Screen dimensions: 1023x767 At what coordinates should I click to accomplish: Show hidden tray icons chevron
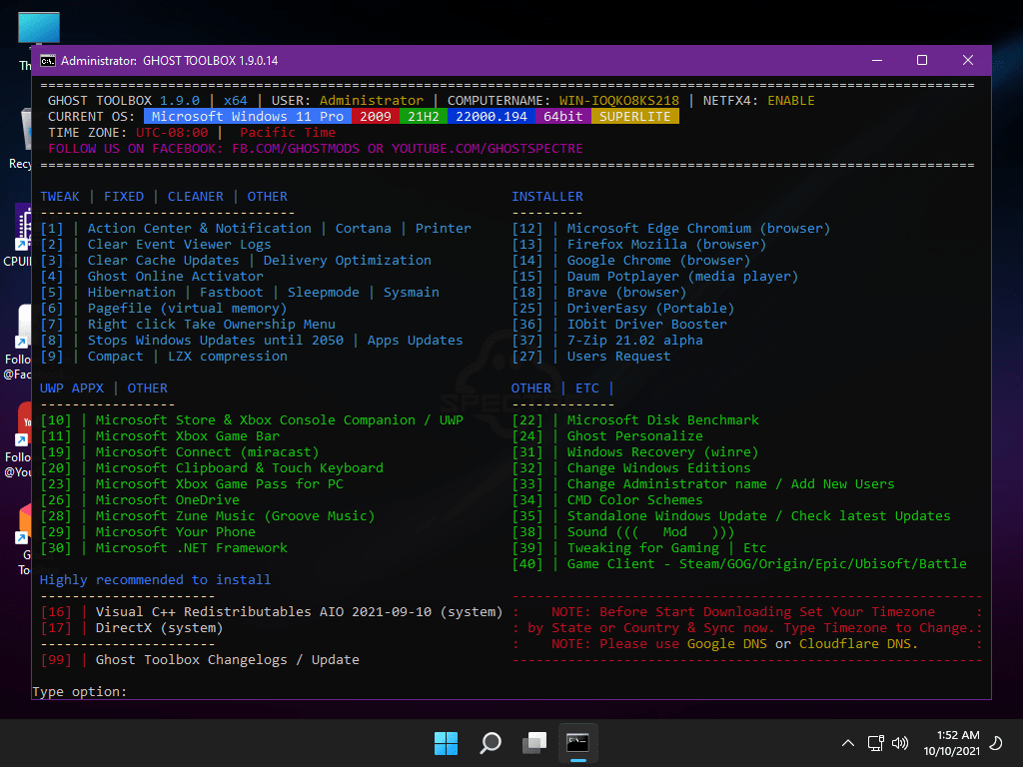pos(847,743)
